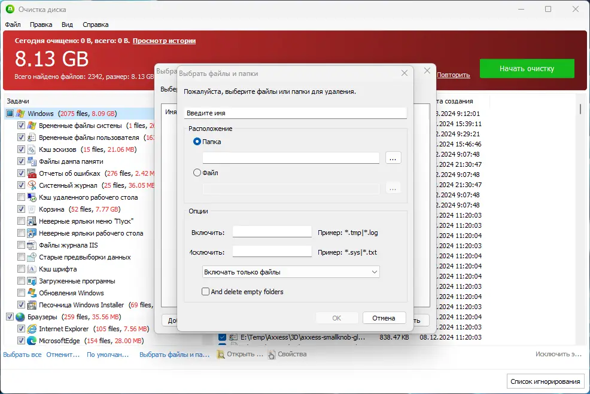Click the Windows category icon in tasks tree

point(21,114)
